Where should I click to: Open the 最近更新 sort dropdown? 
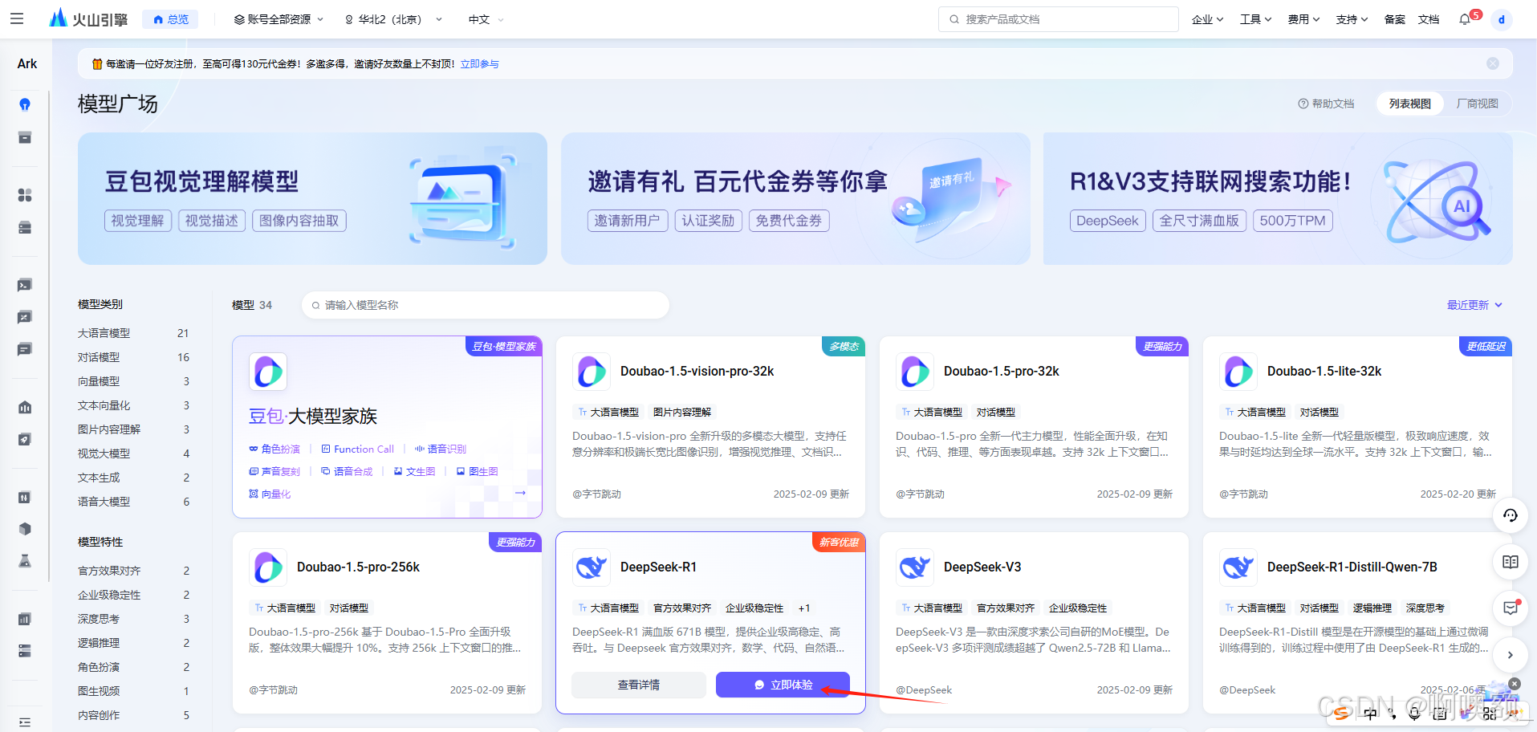[1474, 305]
